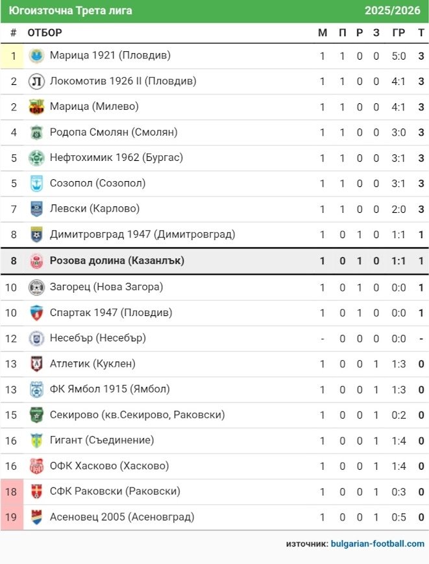
Task: Click the ГР goal difference column header
Action: (398, 33)
